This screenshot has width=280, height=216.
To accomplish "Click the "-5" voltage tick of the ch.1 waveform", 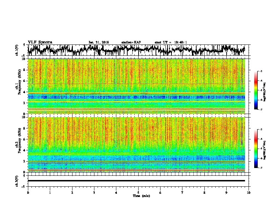I will (x=24, y=56).
